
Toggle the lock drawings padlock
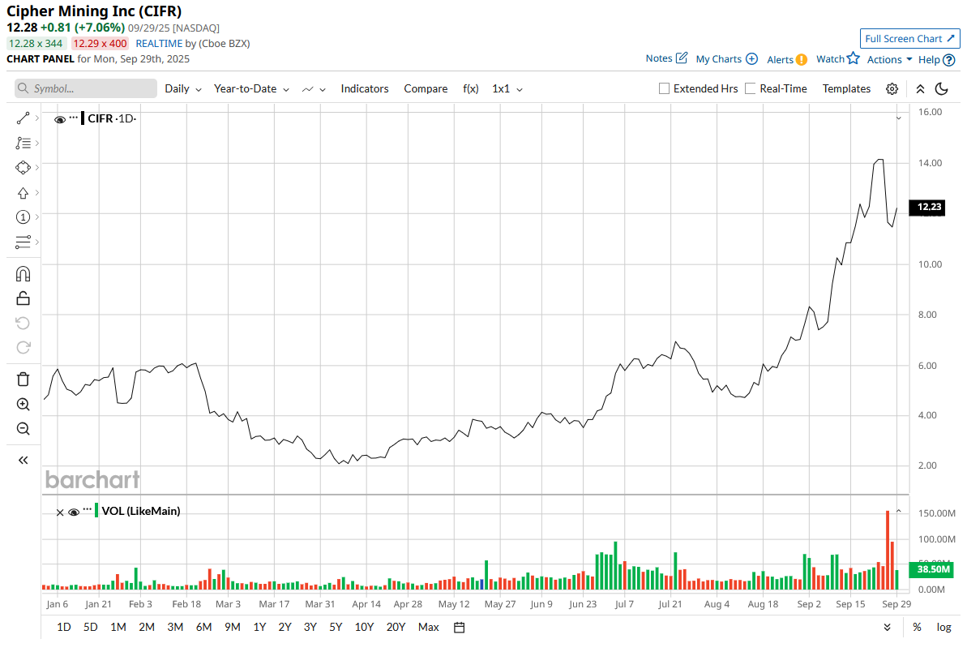23,298
